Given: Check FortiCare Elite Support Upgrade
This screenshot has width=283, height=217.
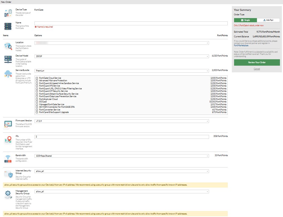Looking at the screenshot, I should pyautogui.click(x=37, y=112).
